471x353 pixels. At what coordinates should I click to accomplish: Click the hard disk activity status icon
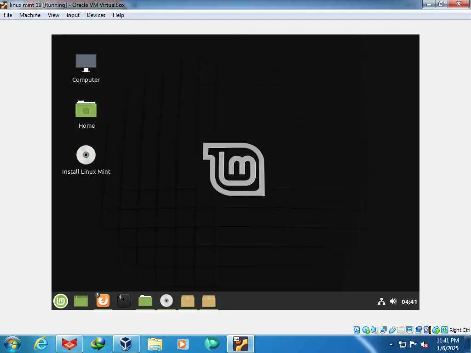click(356, 330)
